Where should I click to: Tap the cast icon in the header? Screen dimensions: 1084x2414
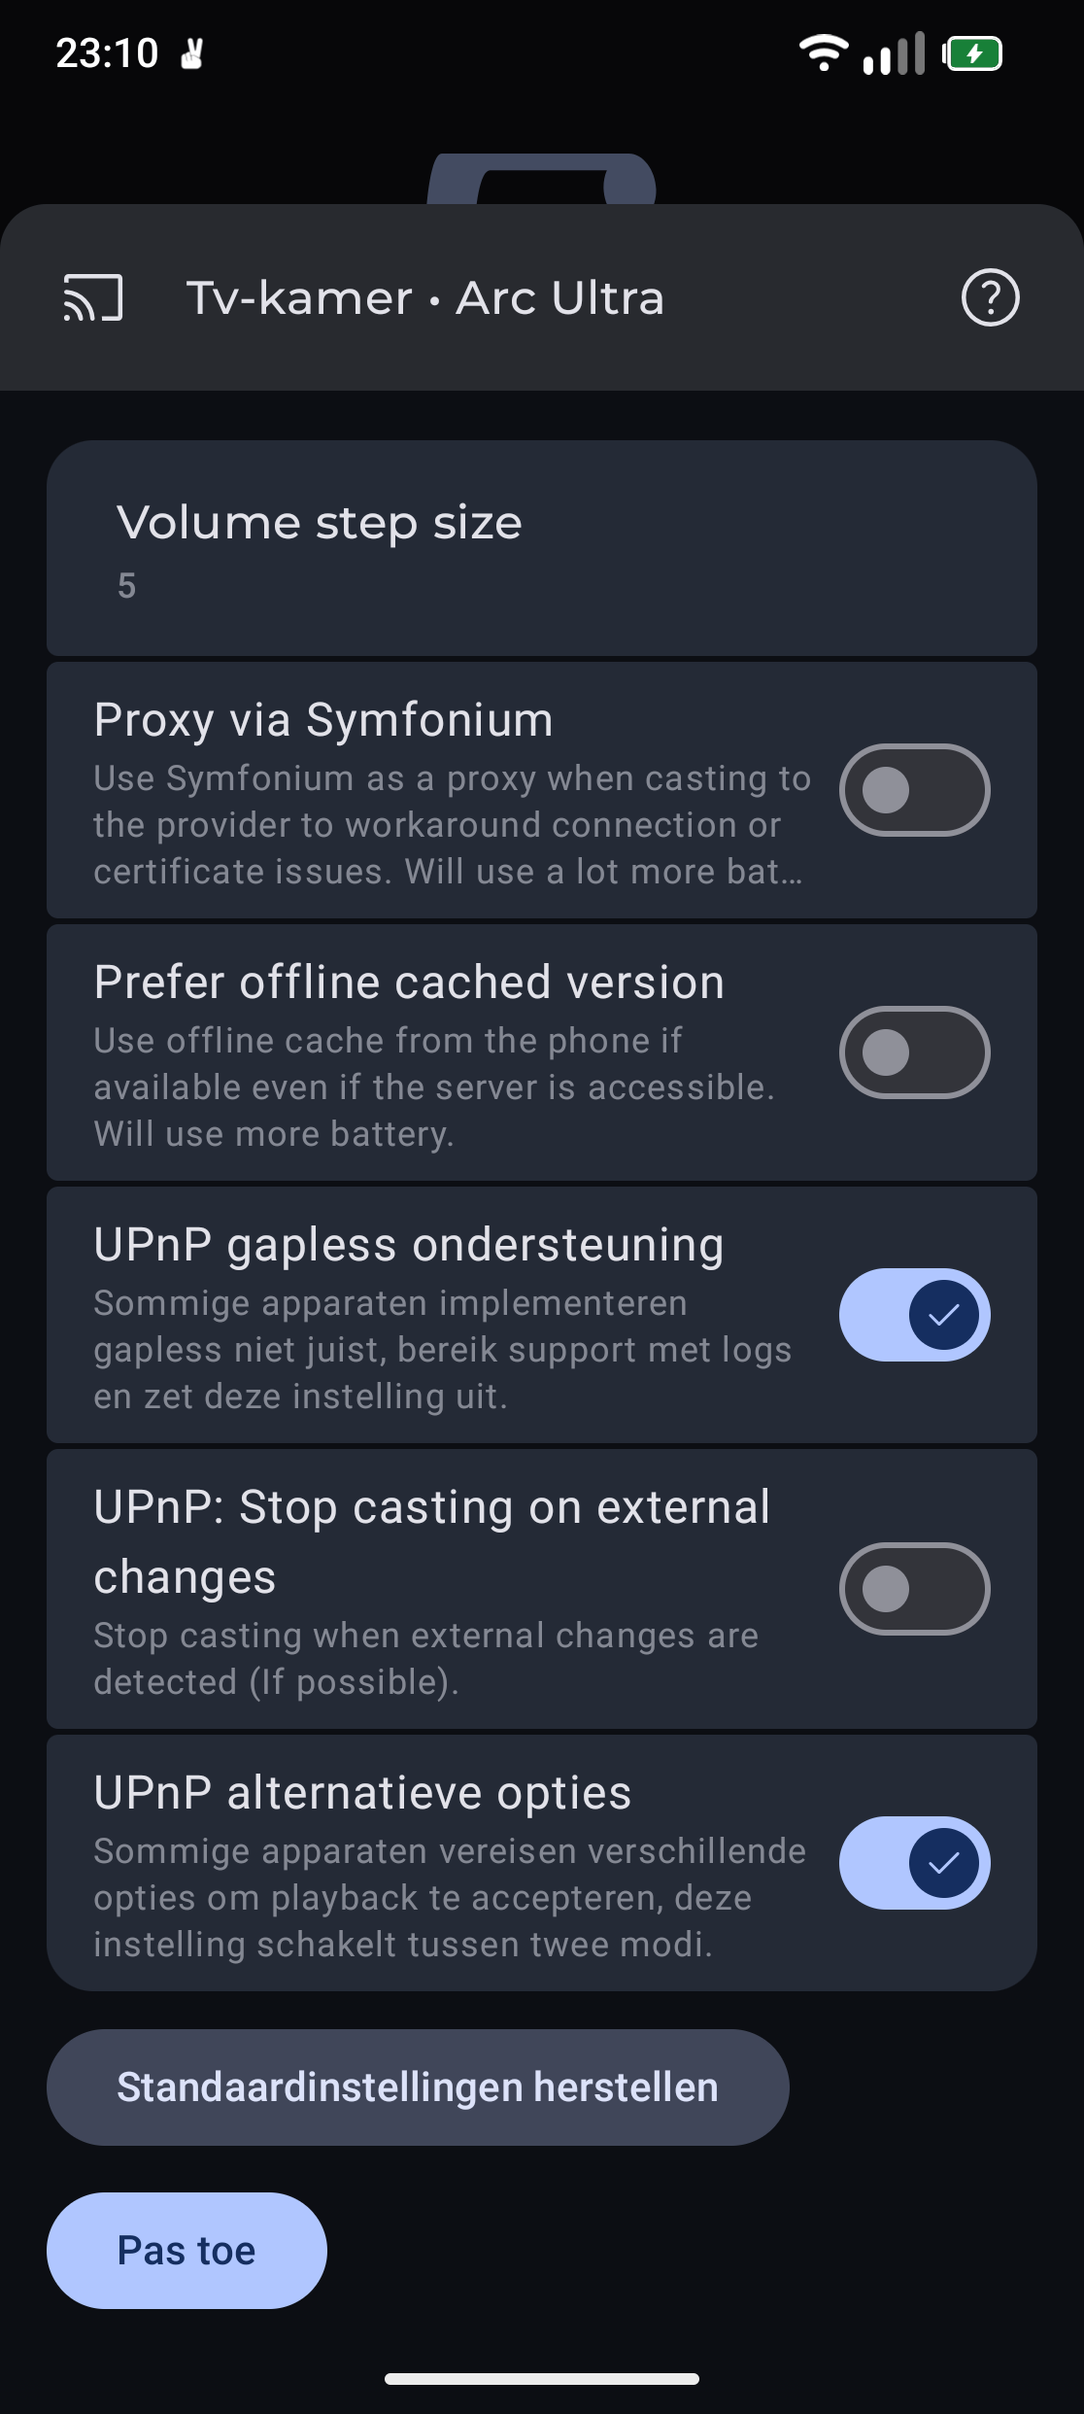tap(93, 297)
